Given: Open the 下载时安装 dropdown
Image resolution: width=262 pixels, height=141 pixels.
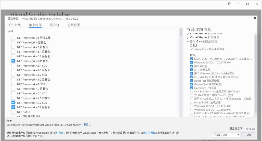Looking at the screenshot, I should pyautogui.click(x=226, y=135).
